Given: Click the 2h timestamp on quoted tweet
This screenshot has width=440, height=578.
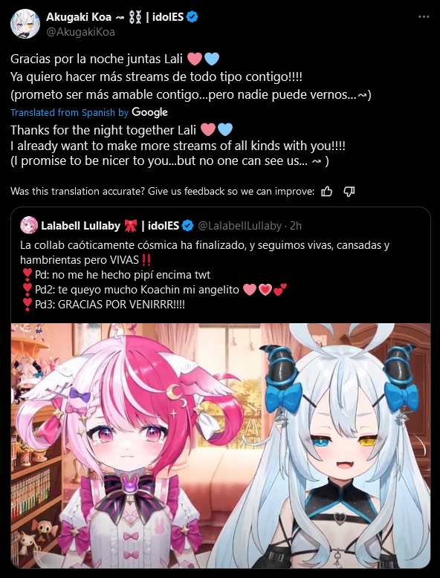Looking at the screenshot, I should pos(296,226).
